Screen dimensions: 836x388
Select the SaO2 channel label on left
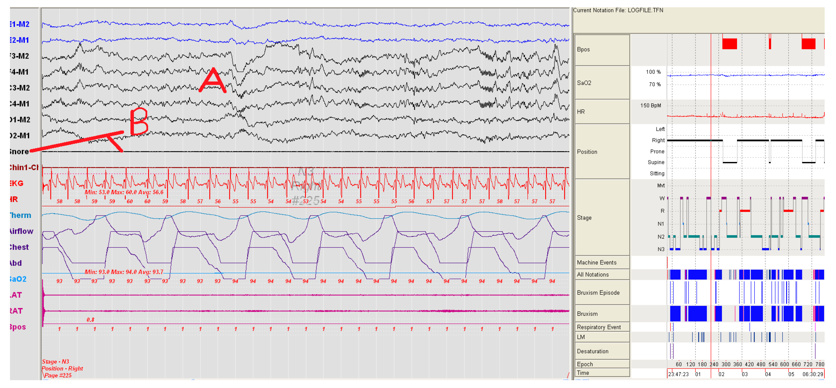coord(18,279)
